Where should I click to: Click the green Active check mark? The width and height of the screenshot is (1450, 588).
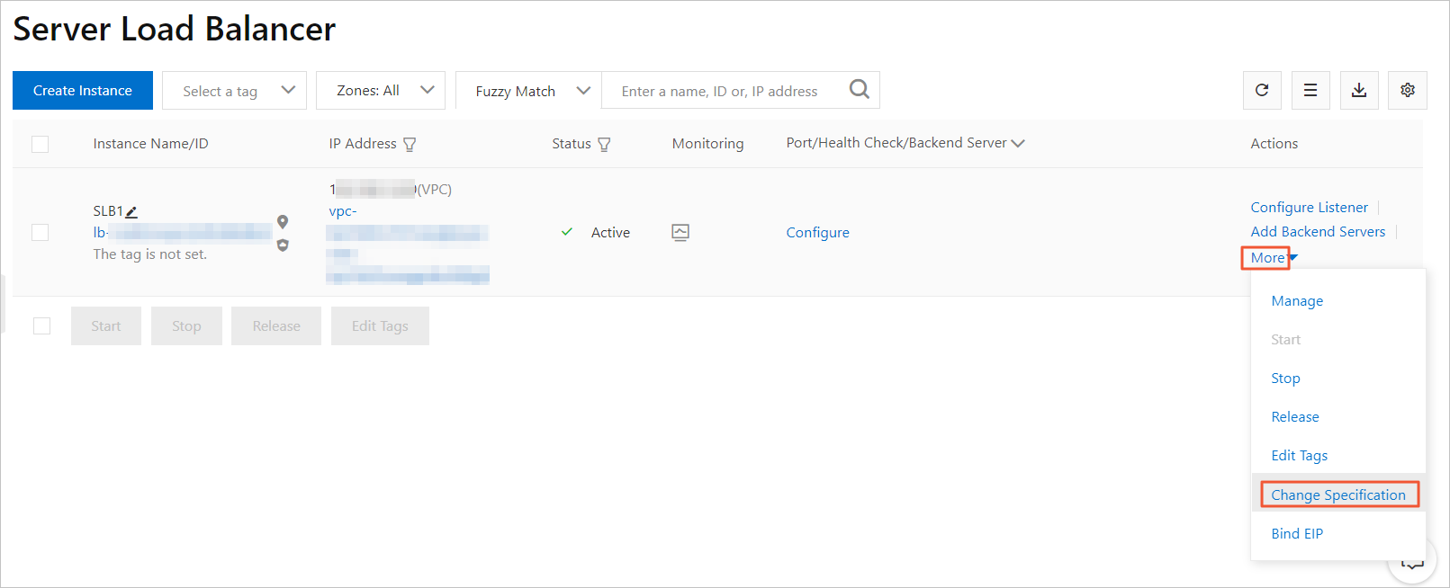tap(567, 232)
